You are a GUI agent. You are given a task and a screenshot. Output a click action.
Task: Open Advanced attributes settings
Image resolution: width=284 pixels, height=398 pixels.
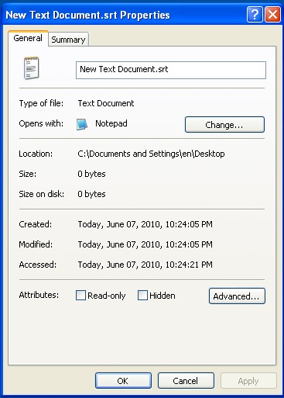(x=237, y=296)
